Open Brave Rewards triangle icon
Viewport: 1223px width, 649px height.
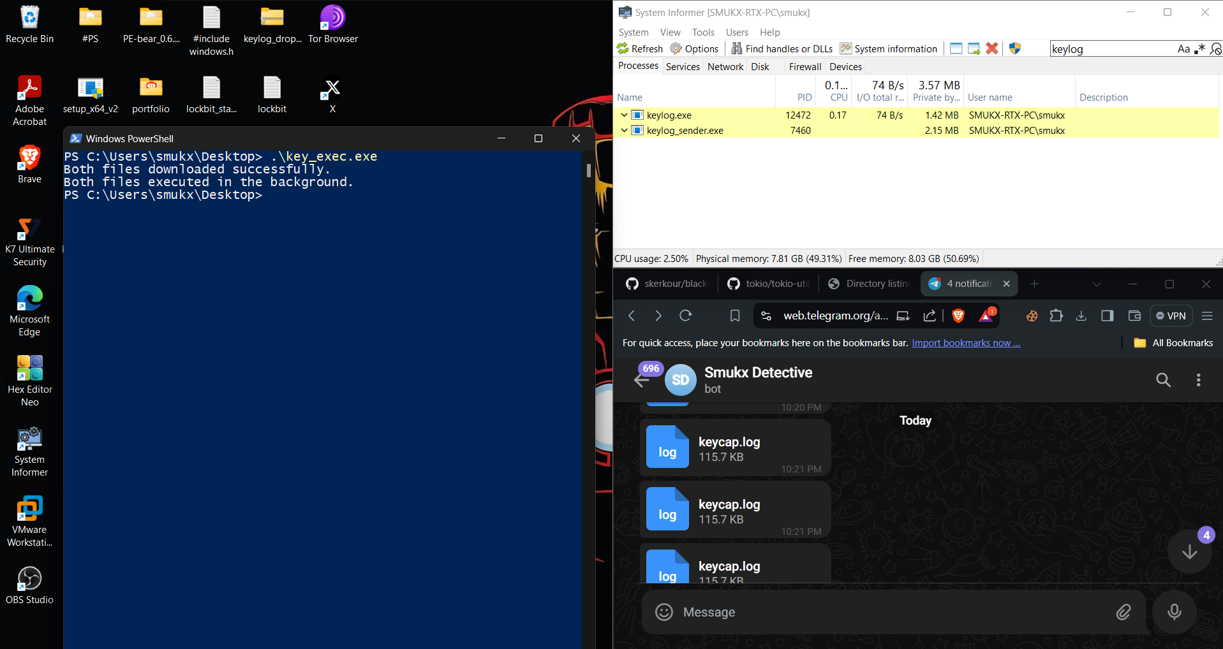tap(986, 316)
